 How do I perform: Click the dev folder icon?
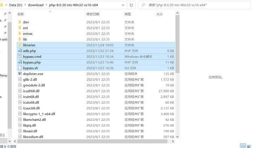pyautogui.click(x=20, y=22)
